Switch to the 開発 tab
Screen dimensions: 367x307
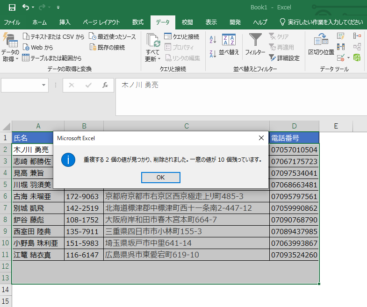click(235, 22)
